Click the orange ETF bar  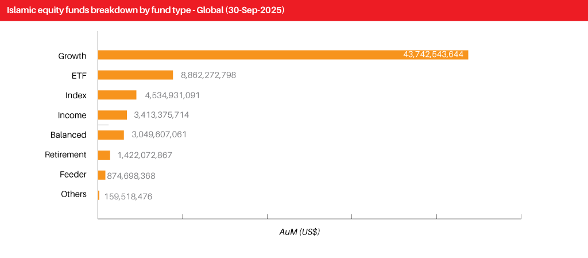click(x=136, y=75)
